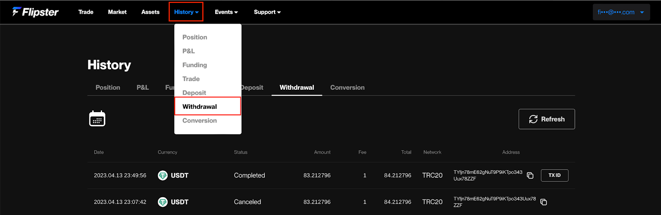Switch to the Conversion tab
The width and height of the screenshot is (661, 215).
tap(347, 88)
